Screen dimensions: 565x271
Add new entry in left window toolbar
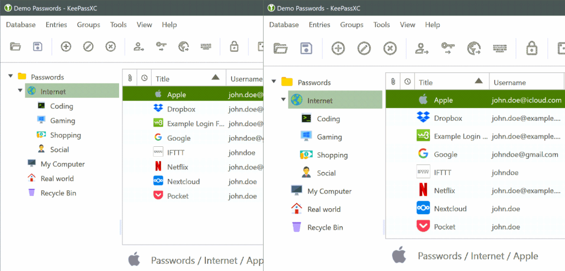(66, 46)
